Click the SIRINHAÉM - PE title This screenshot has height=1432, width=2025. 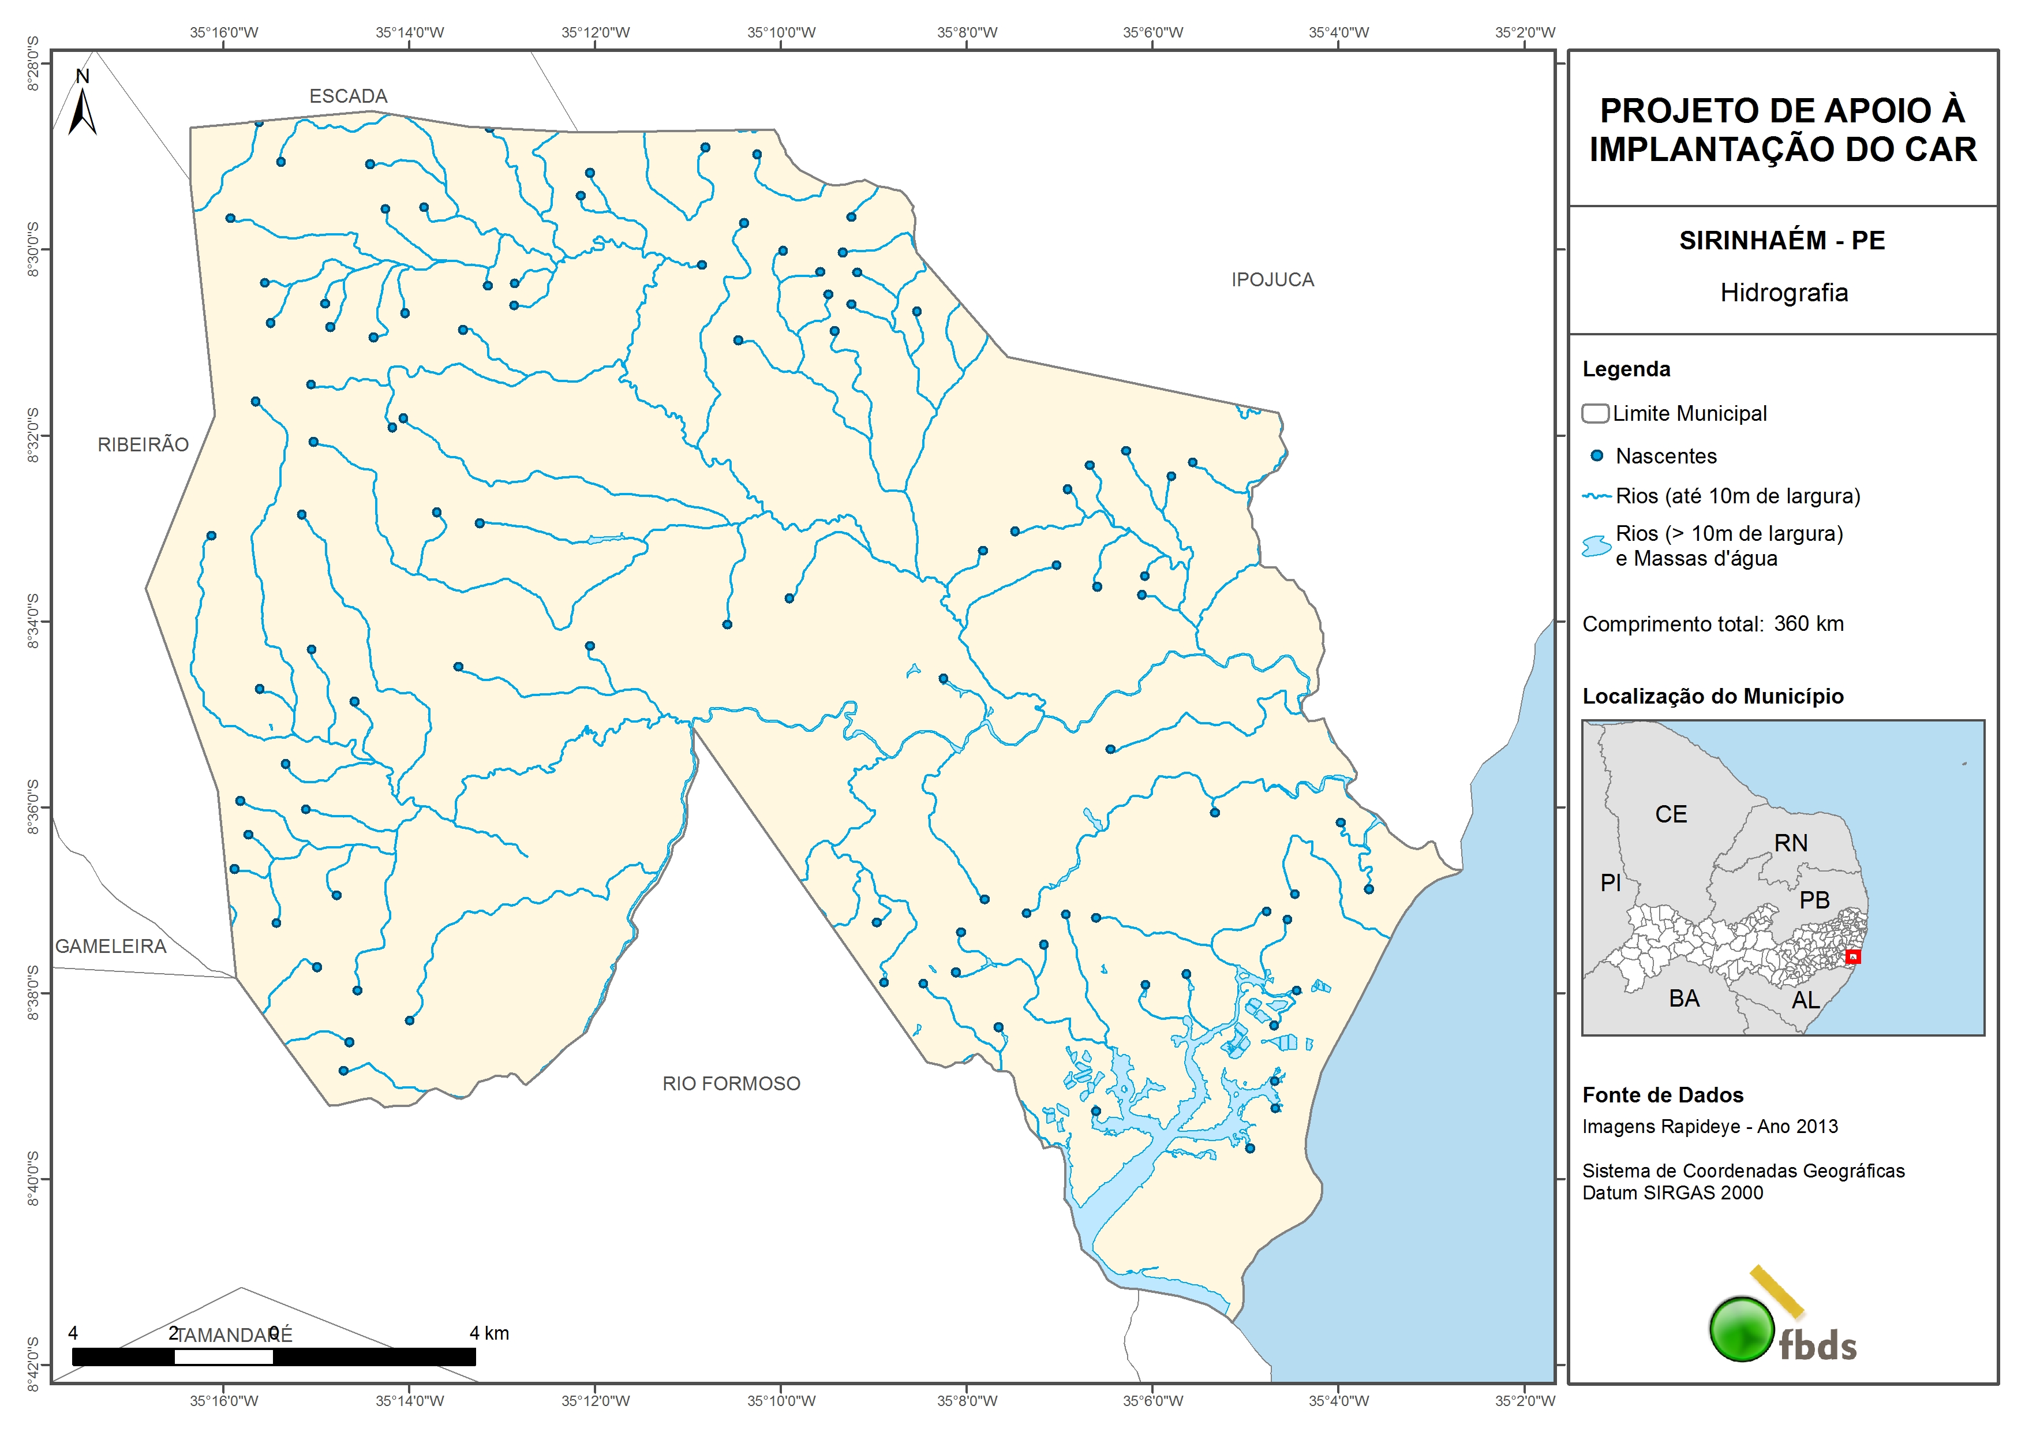[x=1781, y=241]
